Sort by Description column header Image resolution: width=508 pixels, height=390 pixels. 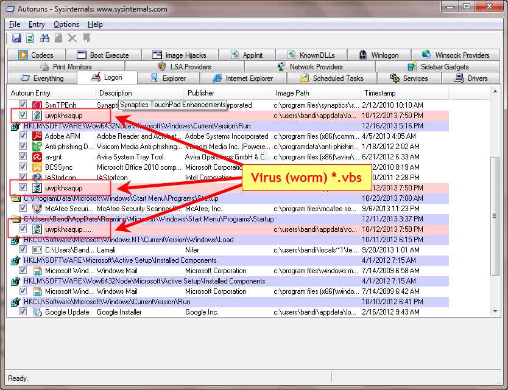(x=139, y=93)
